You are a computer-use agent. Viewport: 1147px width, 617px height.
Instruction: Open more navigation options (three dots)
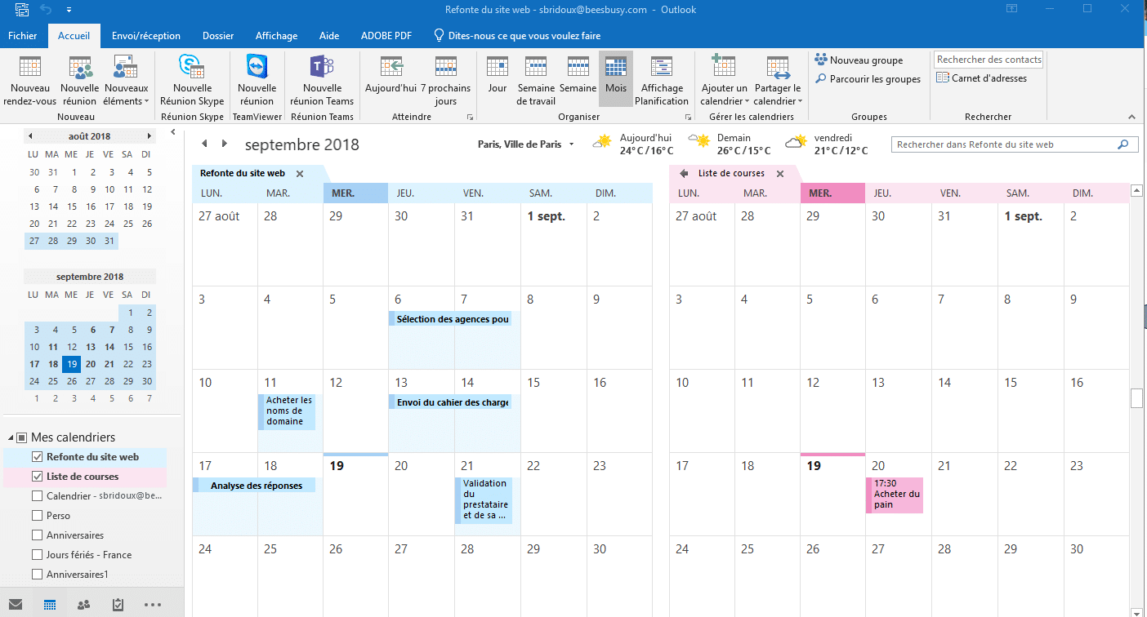click(152, 605)
